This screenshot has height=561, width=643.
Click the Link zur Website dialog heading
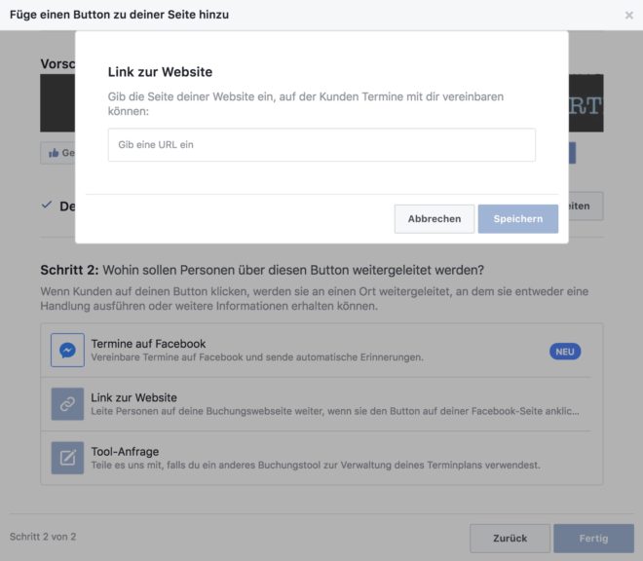point(160,72)
